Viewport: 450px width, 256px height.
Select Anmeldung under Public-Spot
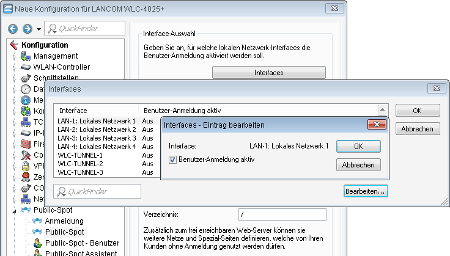[x=64, y=221]
